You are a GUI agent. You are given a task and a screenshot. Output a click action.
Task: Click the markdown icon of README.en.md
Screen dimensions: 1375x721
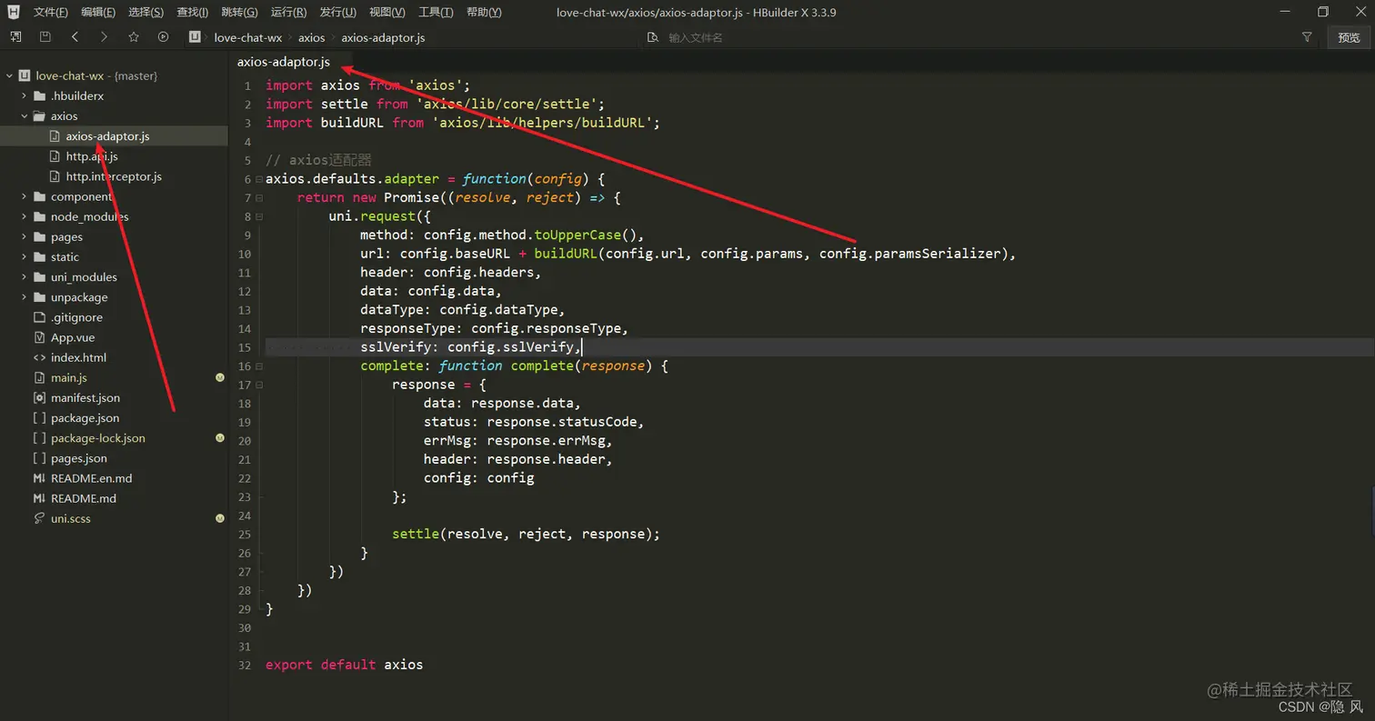tap(39, 478)
